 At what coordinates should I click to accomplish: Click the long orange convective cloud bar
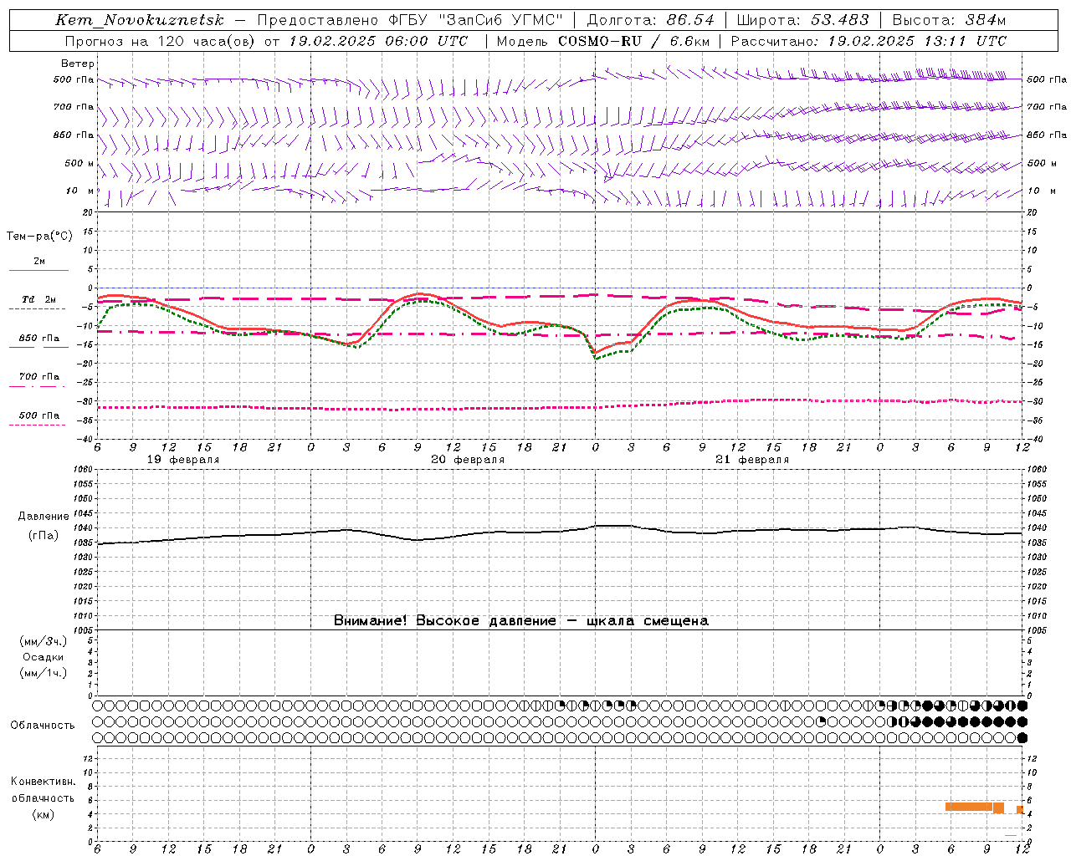969,807
